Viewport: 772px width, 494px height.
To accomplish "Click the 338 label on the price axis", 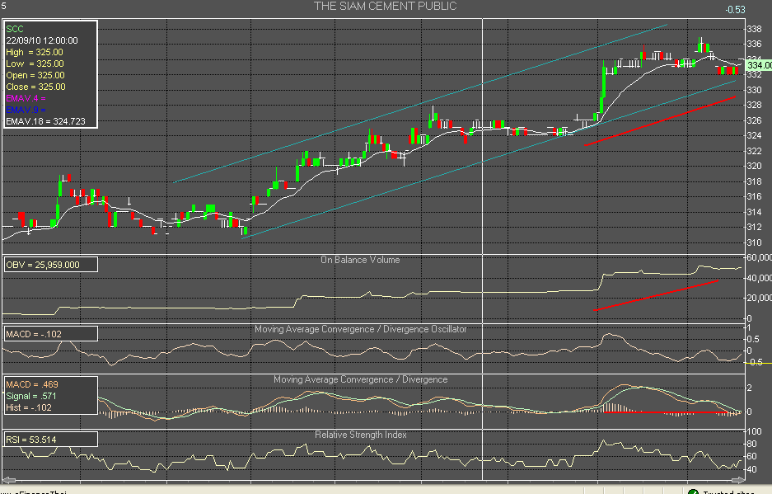I will tap(754, 29).
